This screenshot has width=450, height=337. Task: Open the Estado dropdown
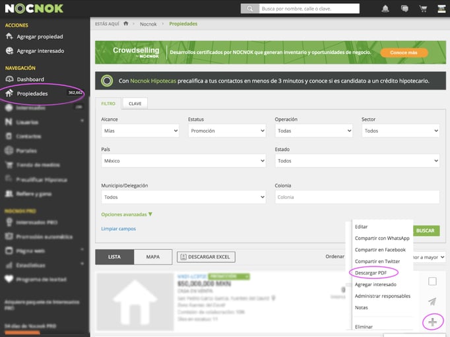358,161
